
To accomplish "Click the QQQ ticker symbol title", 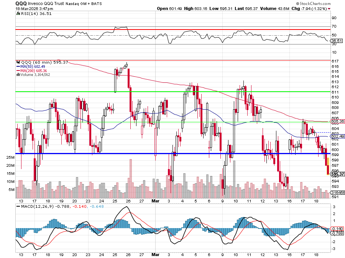I will (21, 3).
